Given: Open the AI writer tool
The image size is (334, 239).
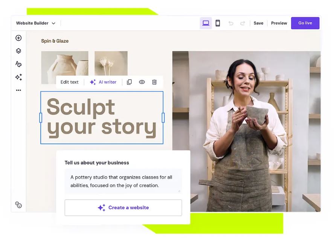Looking at the screenshot, I should tap(103, 82).
